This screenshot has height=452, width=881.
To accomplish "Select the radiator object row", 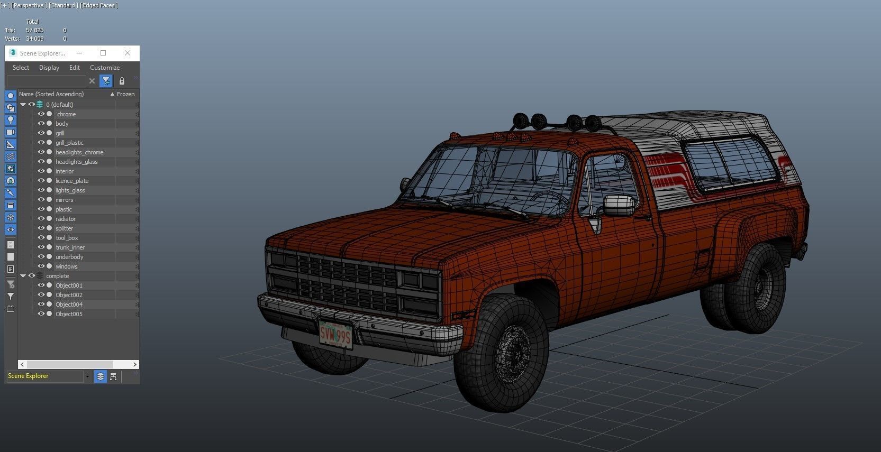I will [x=78, y=219].
